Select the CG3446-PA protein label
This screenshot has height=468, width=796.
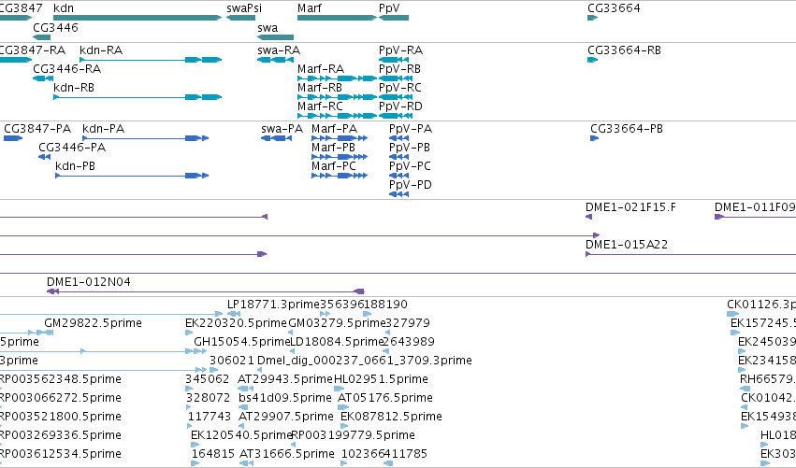click(x=72, y=148)
